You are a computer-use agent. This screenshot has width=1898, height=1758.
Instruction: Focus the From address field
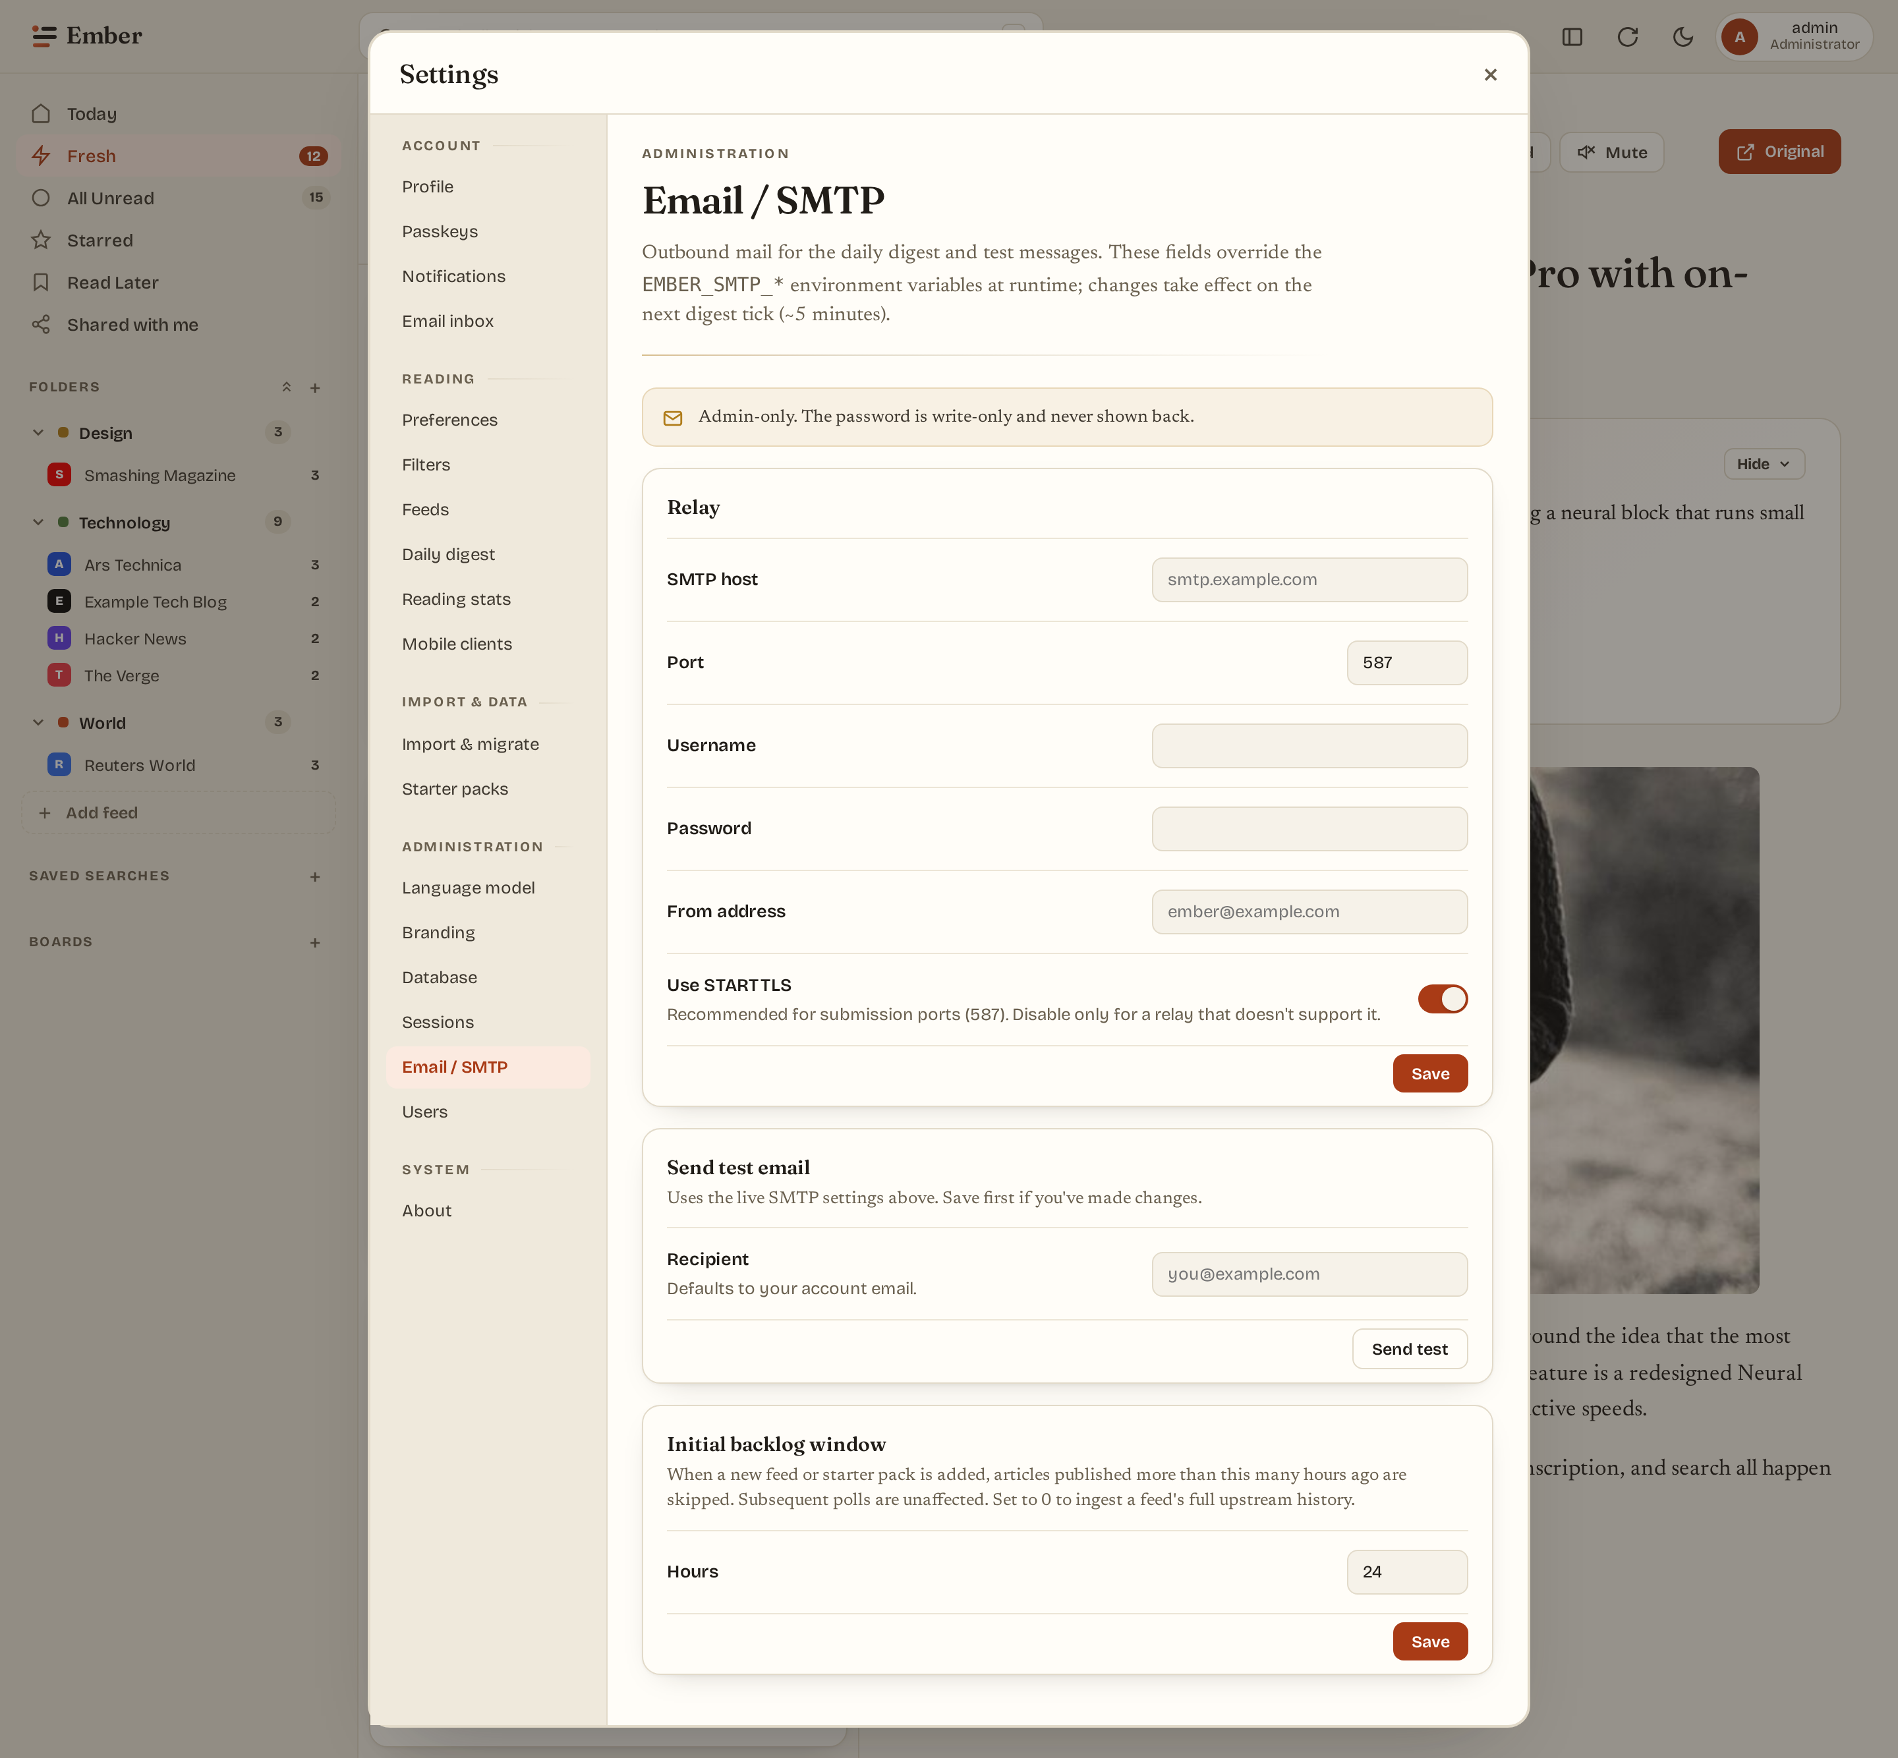point(1309,911)
